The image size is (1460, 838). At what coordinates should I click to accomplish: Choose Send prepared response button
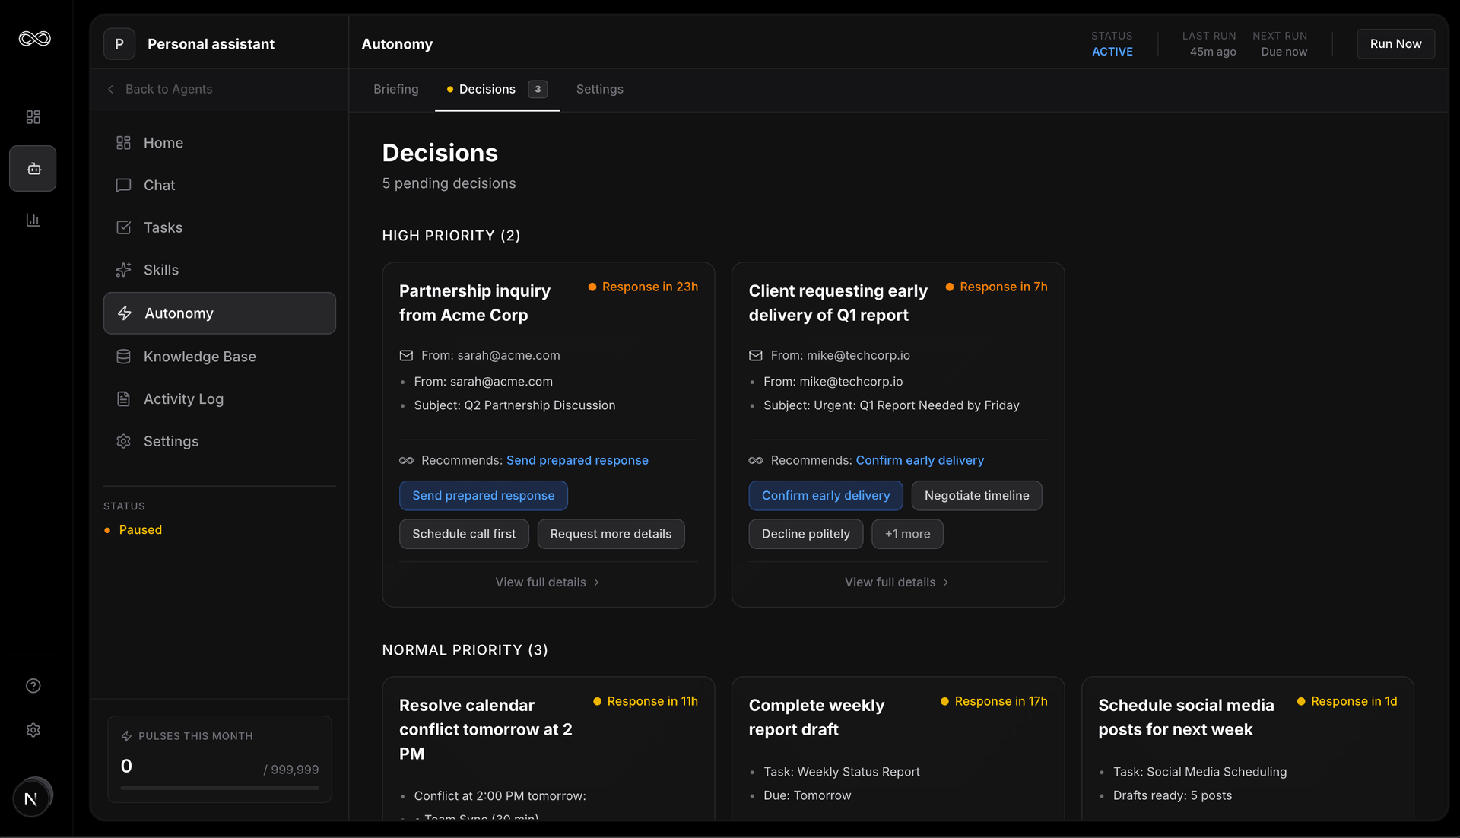pyautogui.click(x=483, y=496)
